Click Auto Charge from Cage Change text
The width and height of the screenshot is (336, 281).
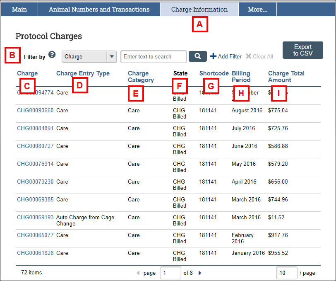click(85, 220)
